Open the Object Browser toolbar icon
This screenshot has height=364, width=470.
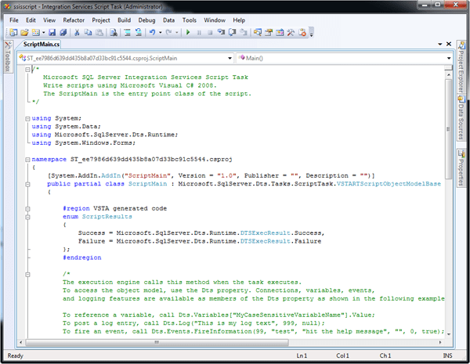coord(280,32)
